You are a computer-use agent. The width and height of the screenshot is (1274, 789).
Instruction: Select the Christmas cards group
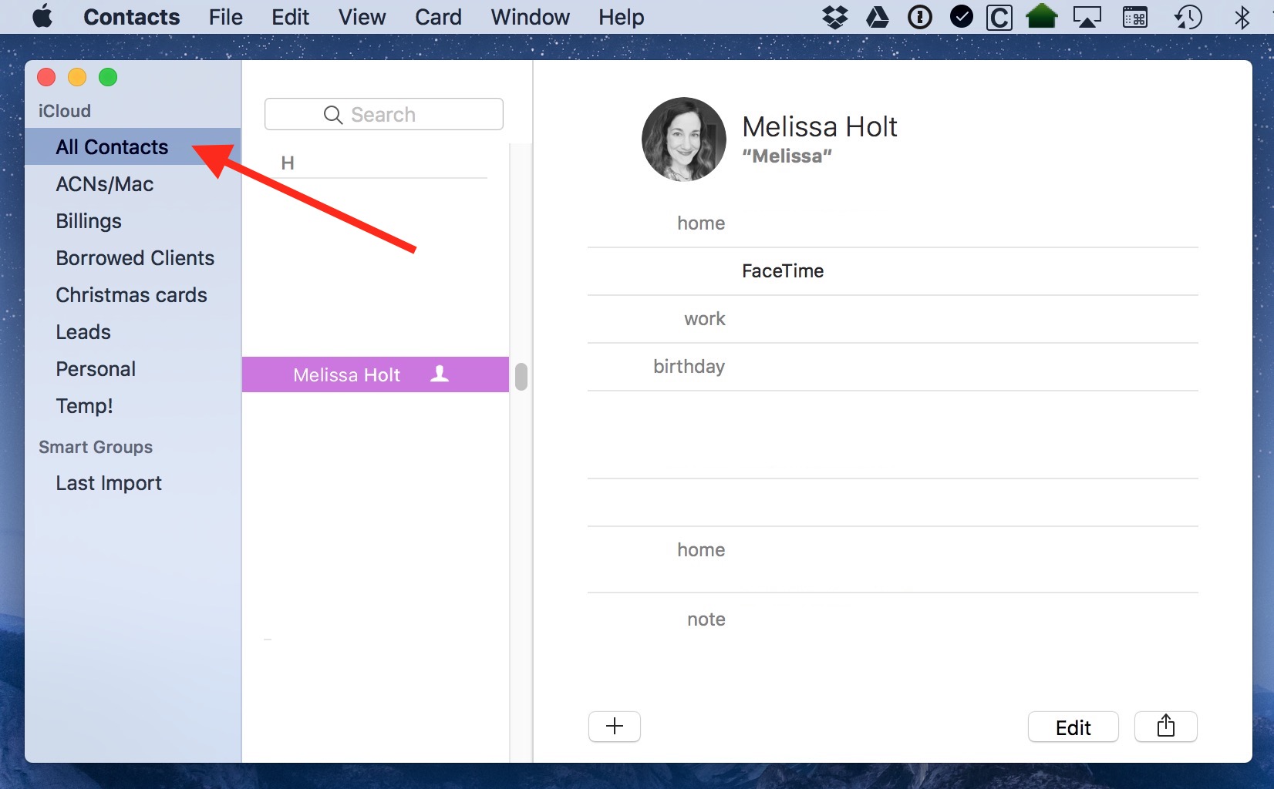tap(133, 295)
